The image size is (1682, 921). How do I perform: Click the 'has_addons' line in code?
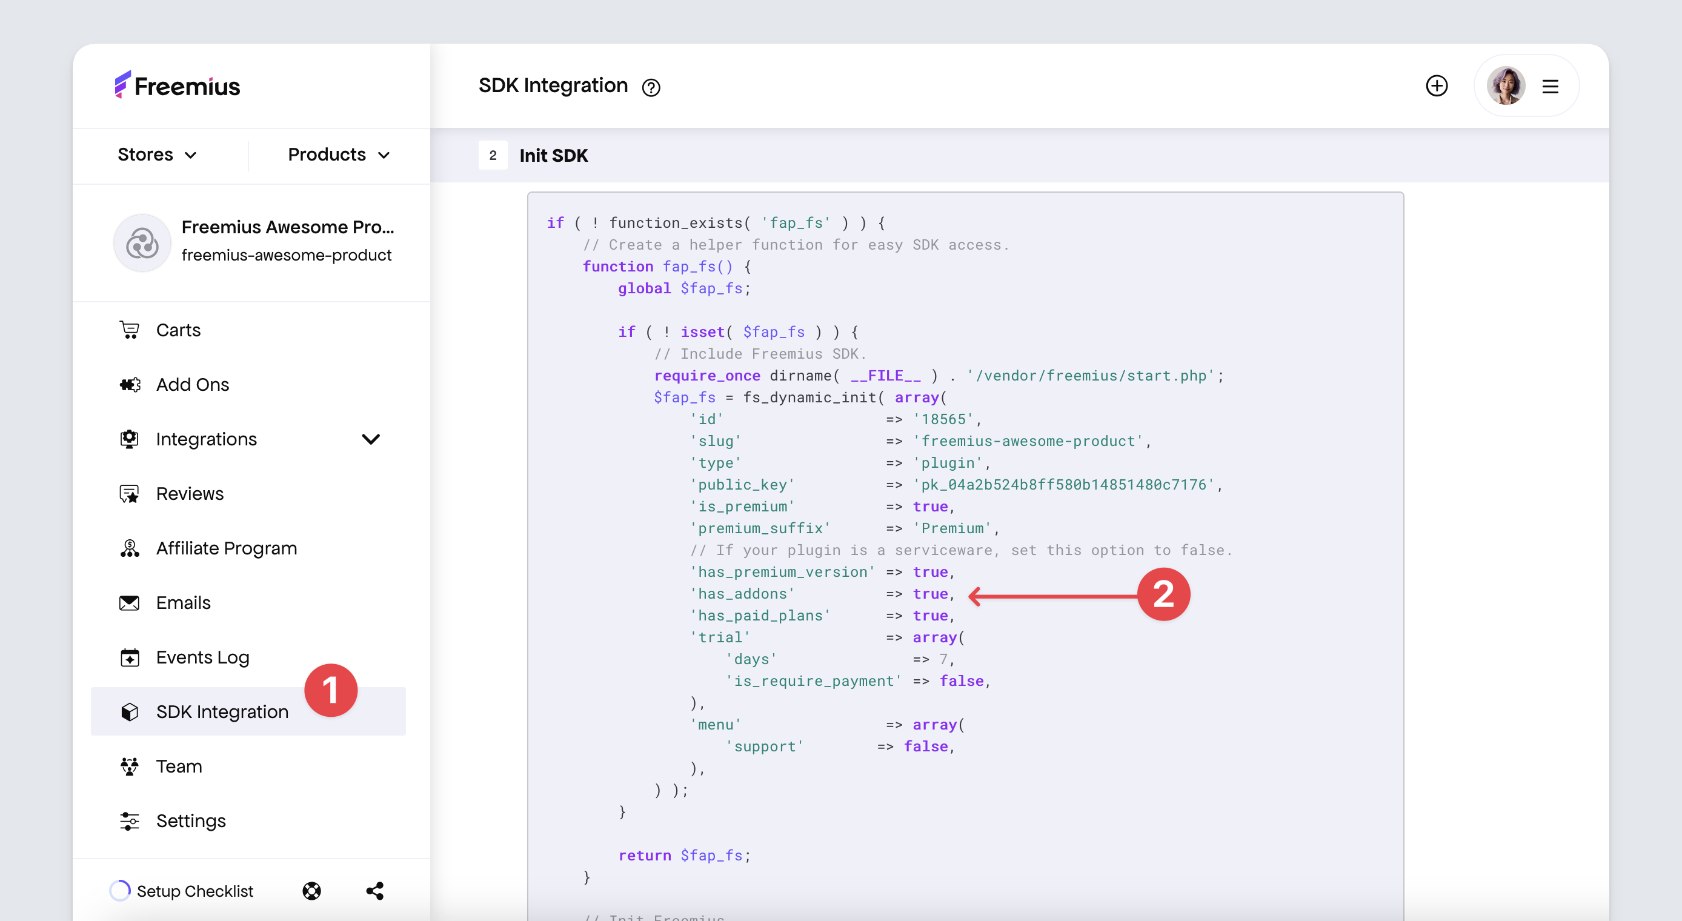[822, 594]
